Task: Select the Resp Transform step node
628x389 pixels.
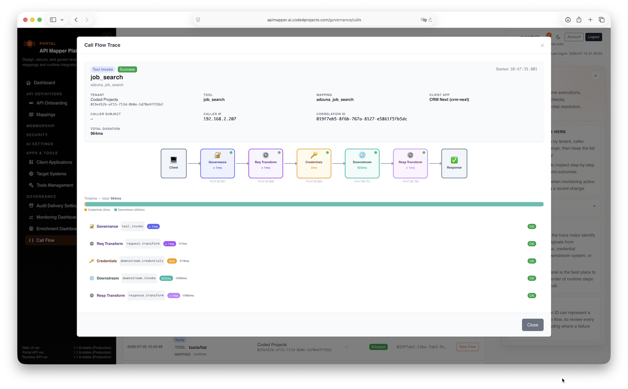Action: pyautogui.click(x=410, y=163)
